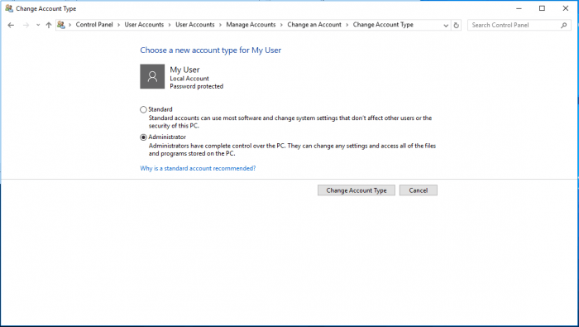Go up one level with Up arrow

(49, 25)
